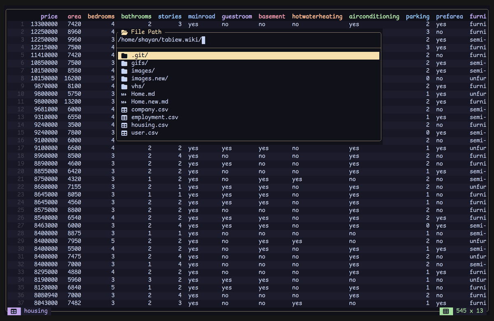The height and width of the screenshot is (321, 494).
Task: Click the open folder icon beside File Path
Action: coord(124,32)
